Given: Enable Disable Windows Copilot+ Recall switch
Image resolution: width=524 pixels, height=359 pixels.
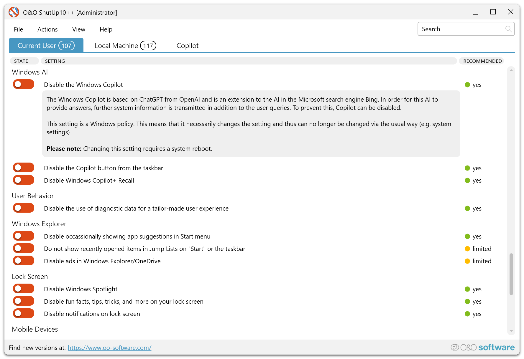Looking at the screenshot, I should coord(24,180).
